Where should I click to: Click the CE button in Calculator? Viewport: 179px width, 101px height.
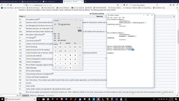click(x=65, y=51)
